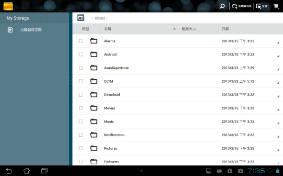Open the AsusSuperNote folder icon
The width and height of the screenshot is (283, 176).
pyautogui.click(x=94, y=68)
